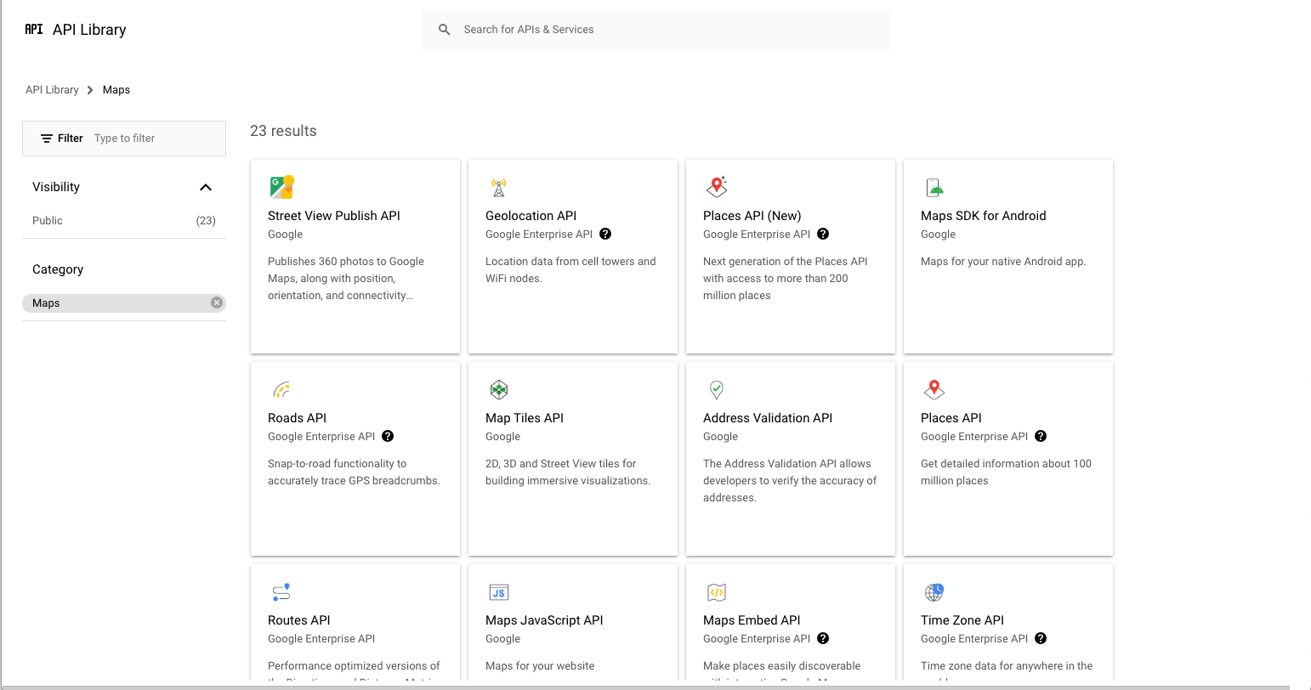1311x690 pixels.
Task: Click the Maps breadcrumb item
Action: [x=116, y=89]
